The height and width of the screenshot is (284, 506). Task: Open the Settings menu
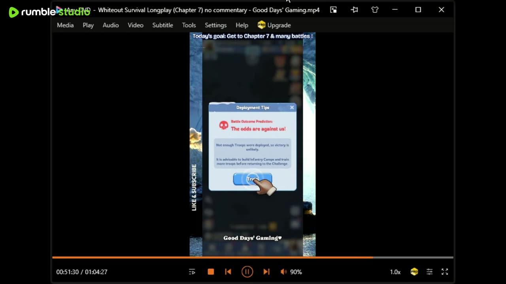pos(215,25)
